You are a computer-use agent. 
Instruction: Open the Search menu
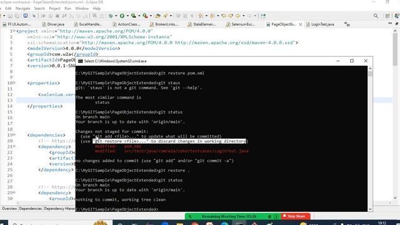(39, 8)
